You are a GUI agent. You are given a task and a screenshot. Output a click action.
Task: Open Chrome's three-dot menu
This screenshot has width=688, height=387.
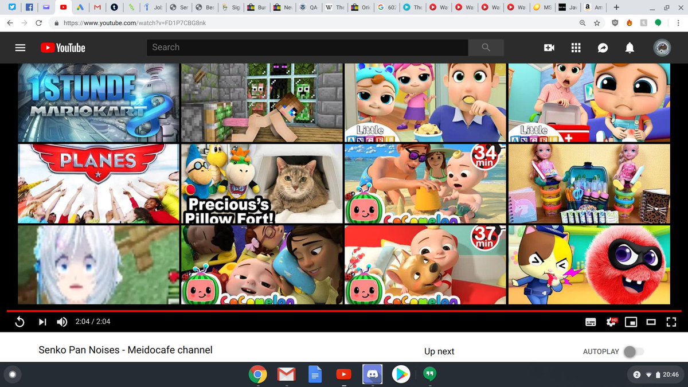point(677,23)
